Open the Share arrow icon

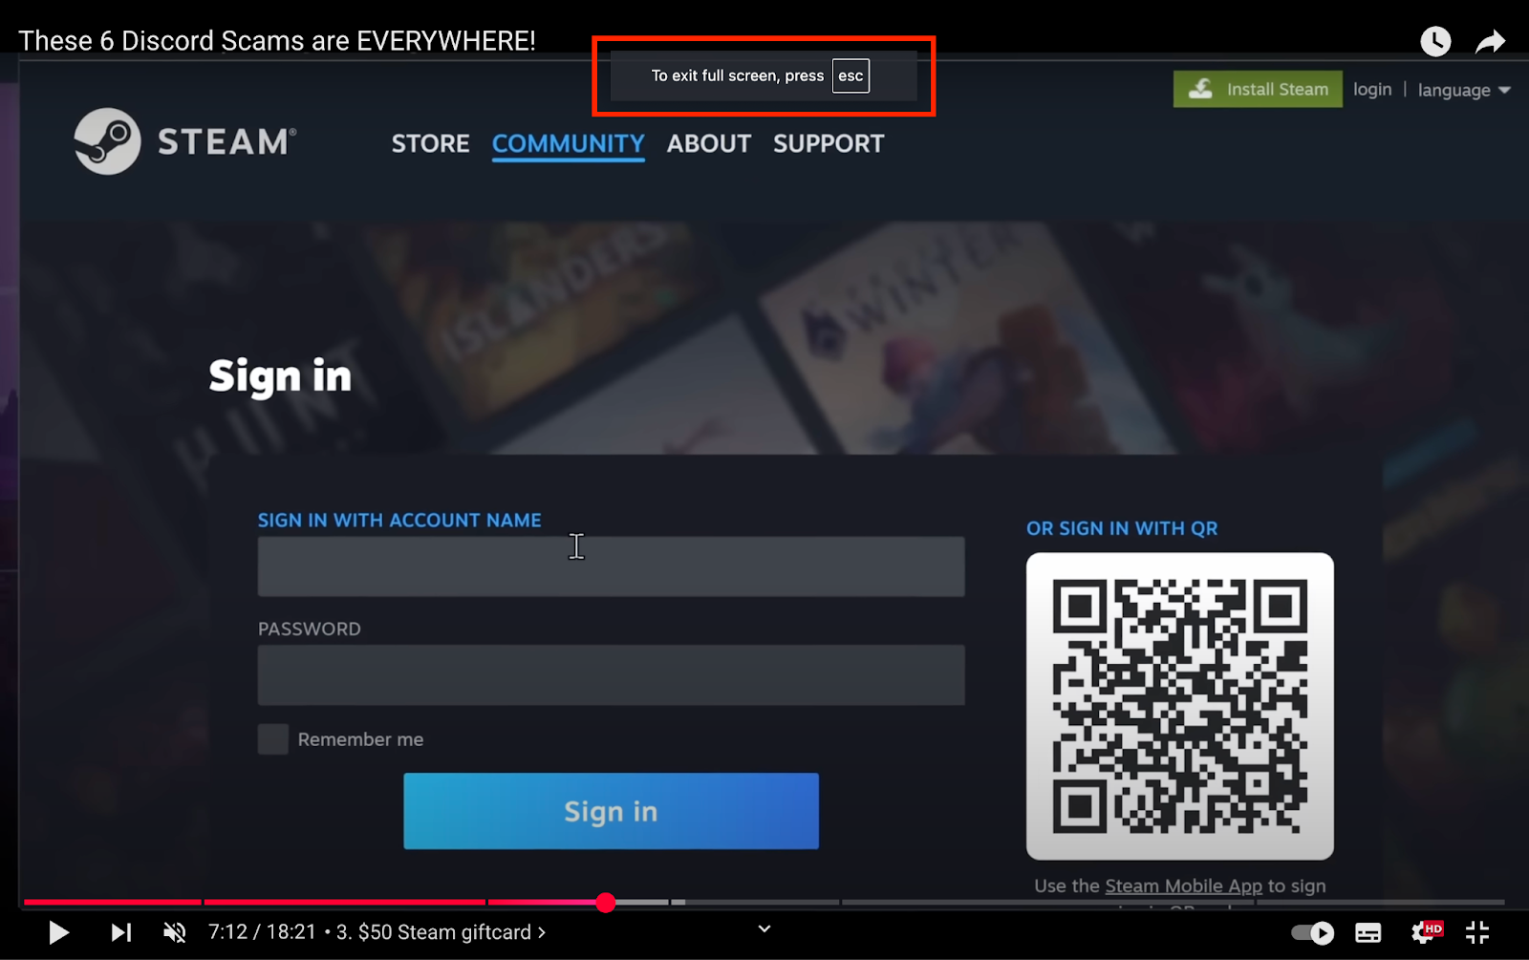(1490, 41)
